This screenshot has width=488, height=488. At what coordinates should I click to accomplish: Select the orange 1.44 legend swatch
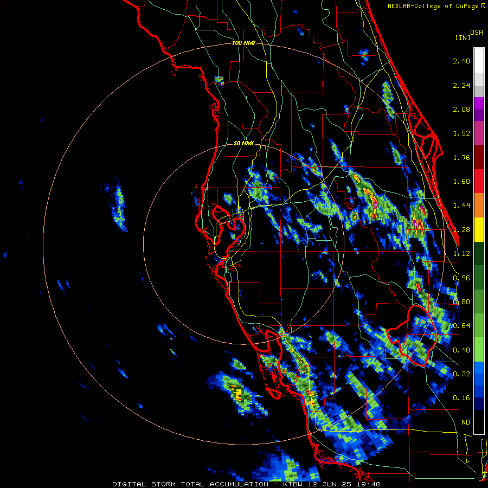479,205
